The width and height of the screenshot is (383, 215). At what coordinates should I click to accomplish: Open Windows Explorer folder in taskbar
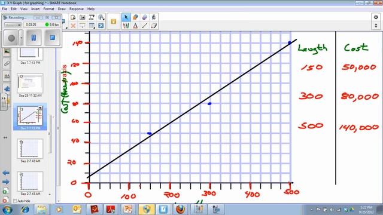(41, 210)
